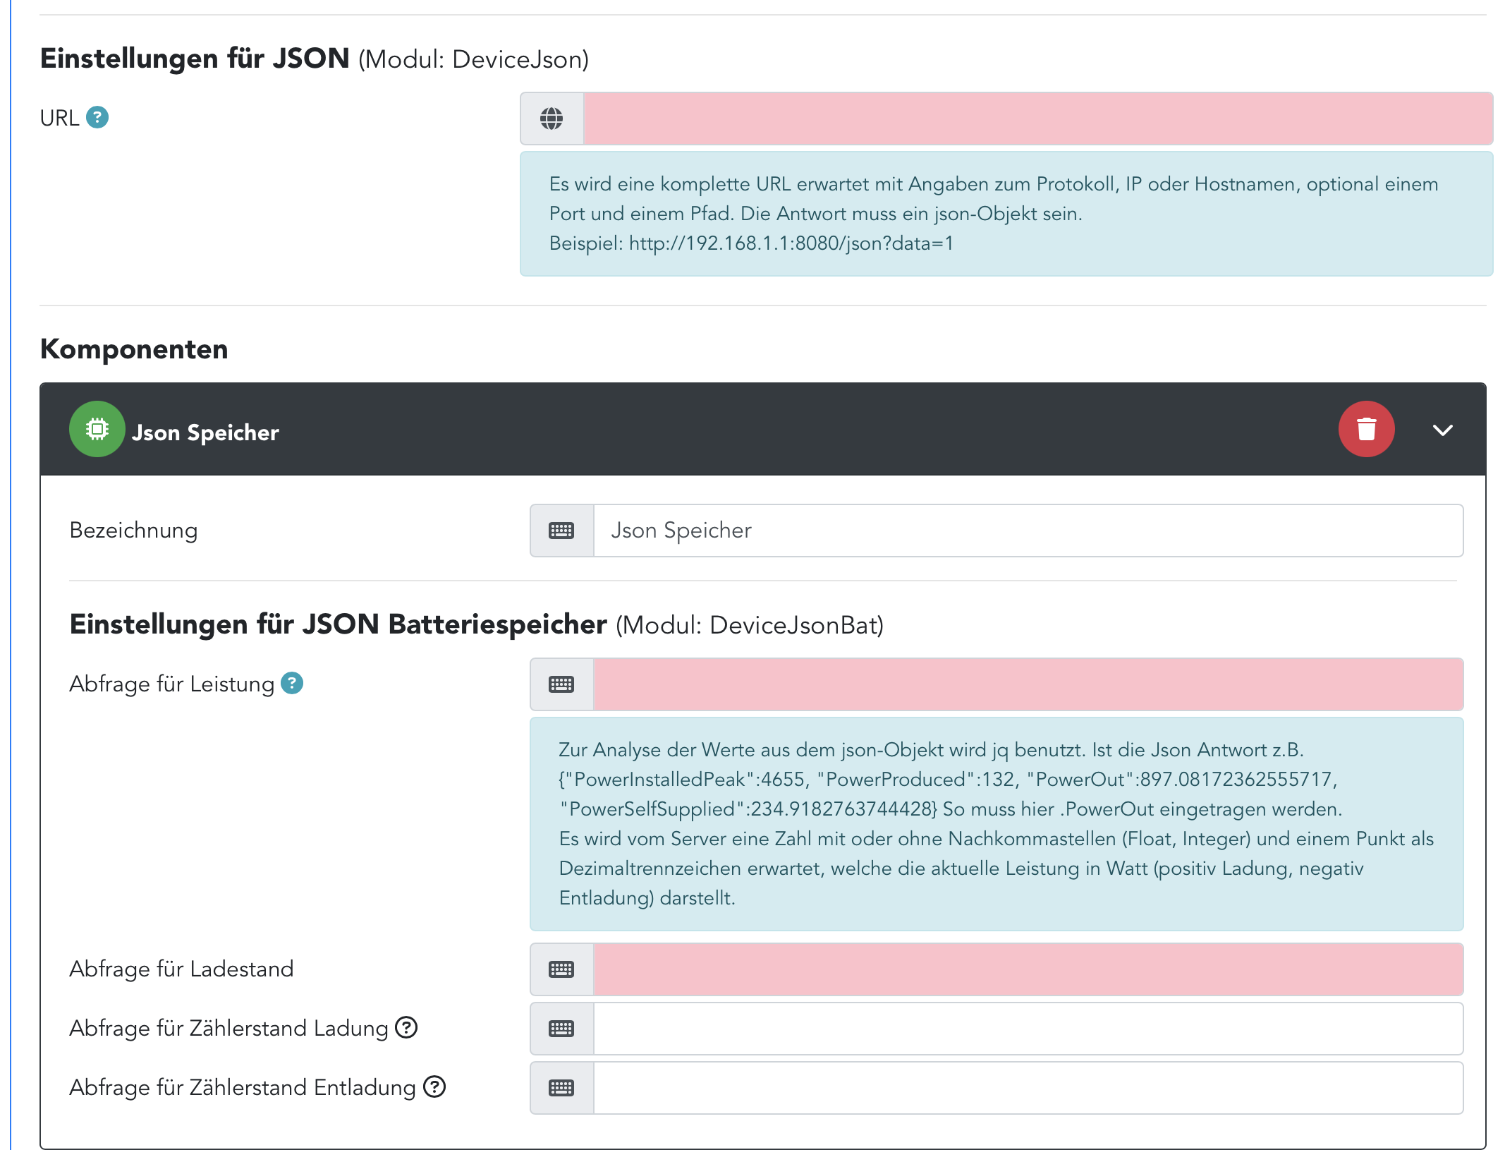The image size is (1505, 1150).
Task: Click keyboard icon next to Bezeichnung field
Action: coord(561,531)
